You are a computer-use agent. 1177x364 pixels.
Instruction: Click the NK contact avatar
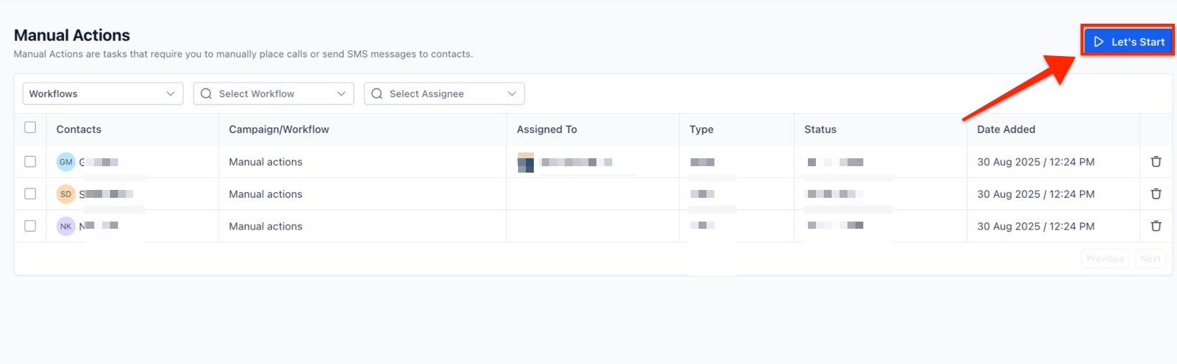[x=66, y=226]
